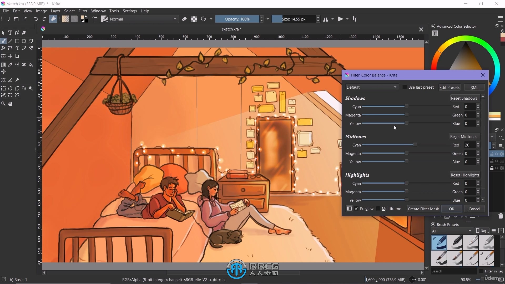Expand the arrow next to reload preset icon

211,19
